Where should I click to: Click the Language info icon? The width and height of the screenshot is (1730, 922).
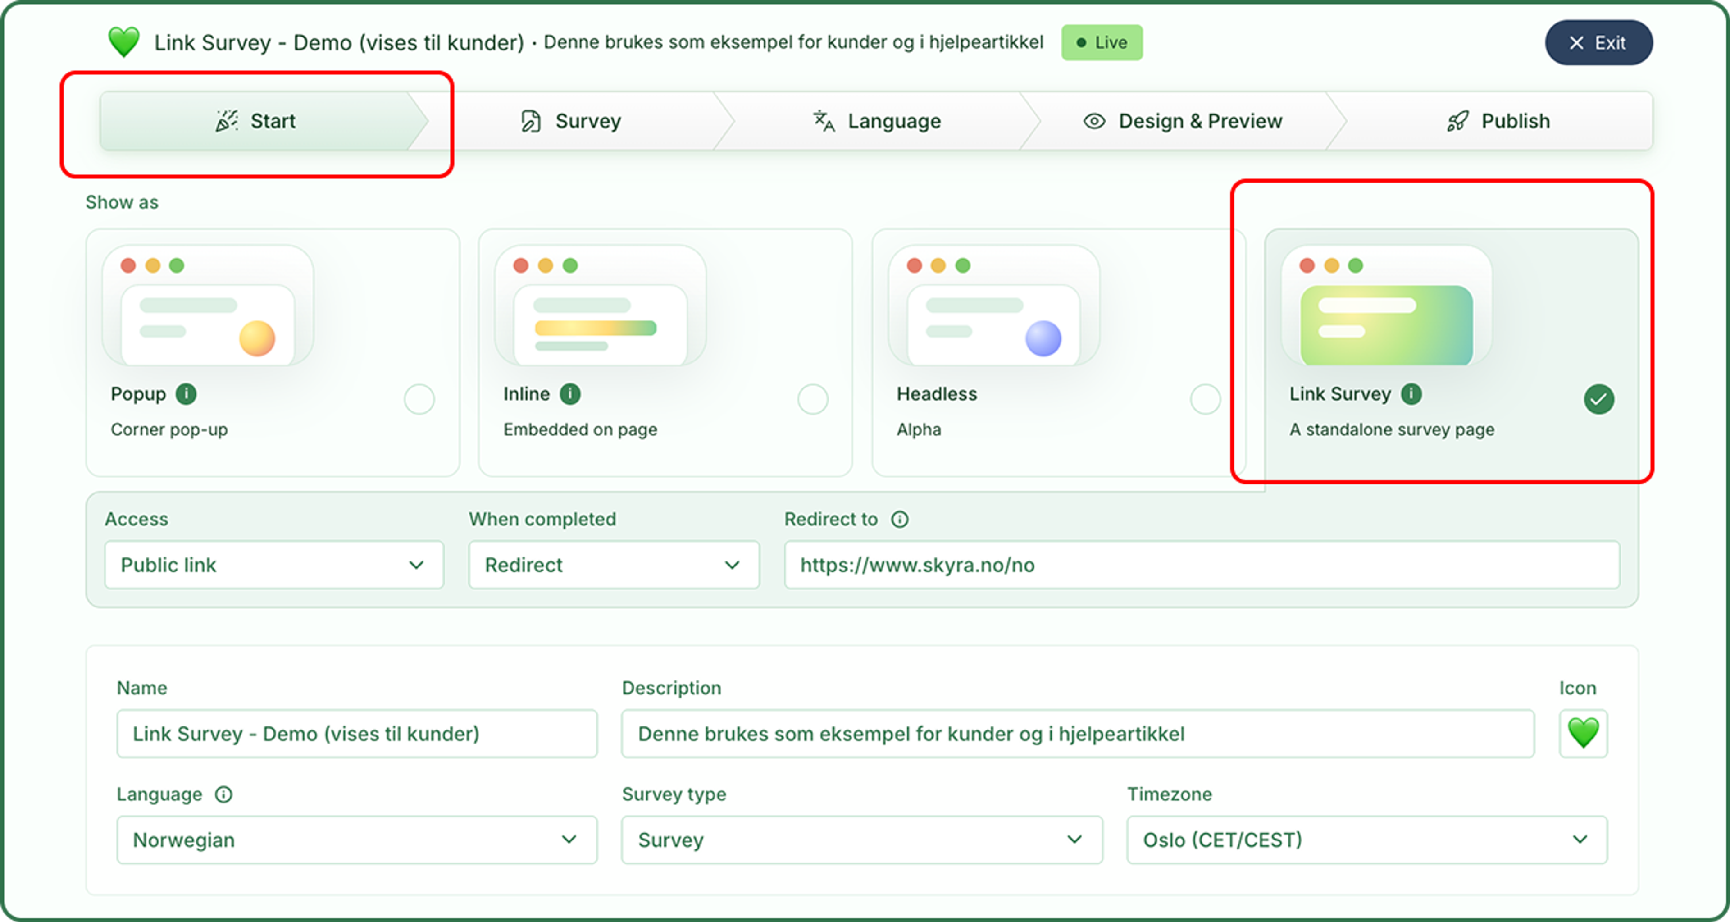[x=223, y=794]
